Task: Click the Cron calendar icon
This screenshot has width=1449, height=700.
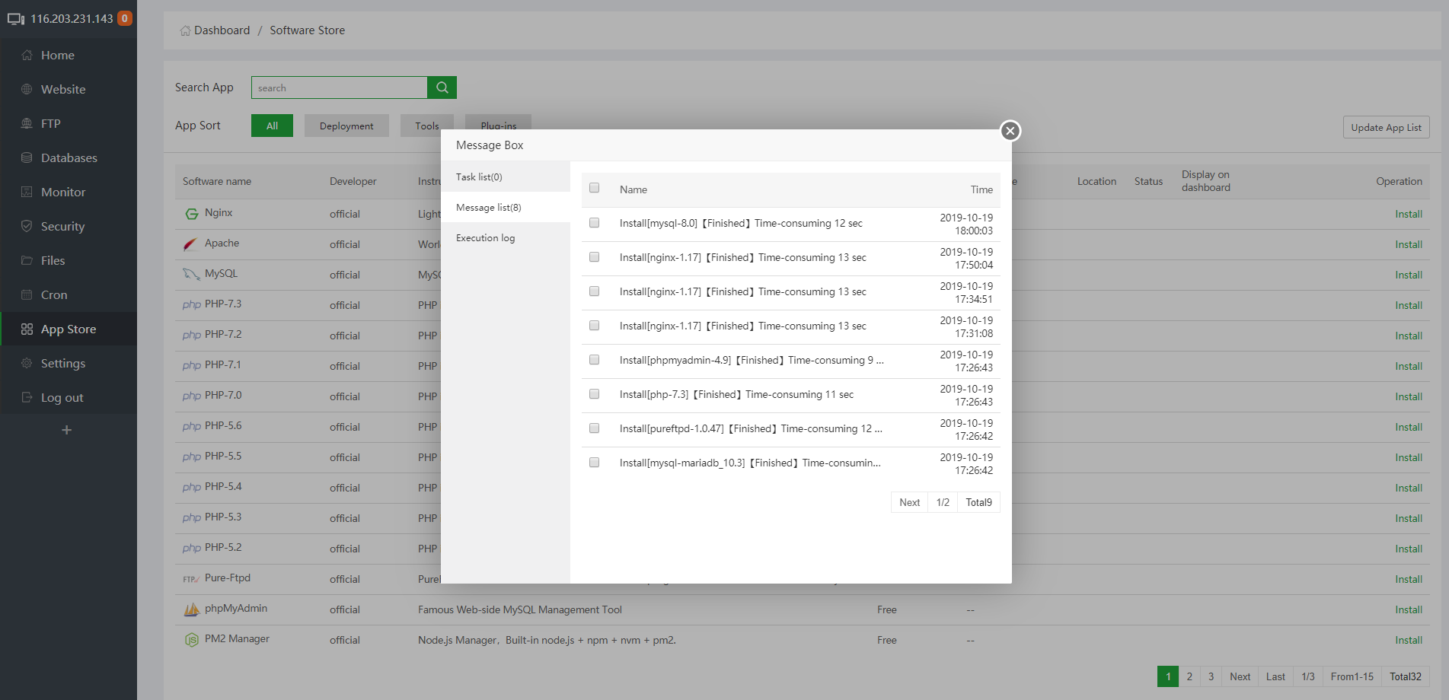Action: [x=27, y=295]
